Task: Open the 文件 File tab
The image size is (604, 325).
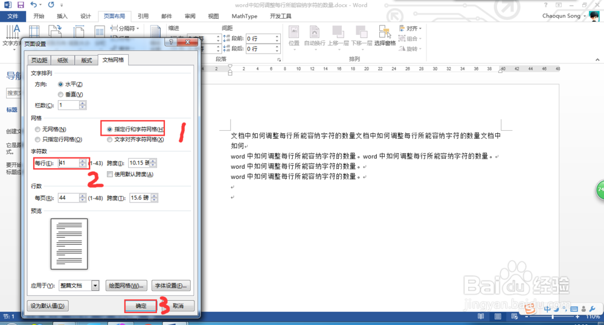Action: click(x=13, y=16)
